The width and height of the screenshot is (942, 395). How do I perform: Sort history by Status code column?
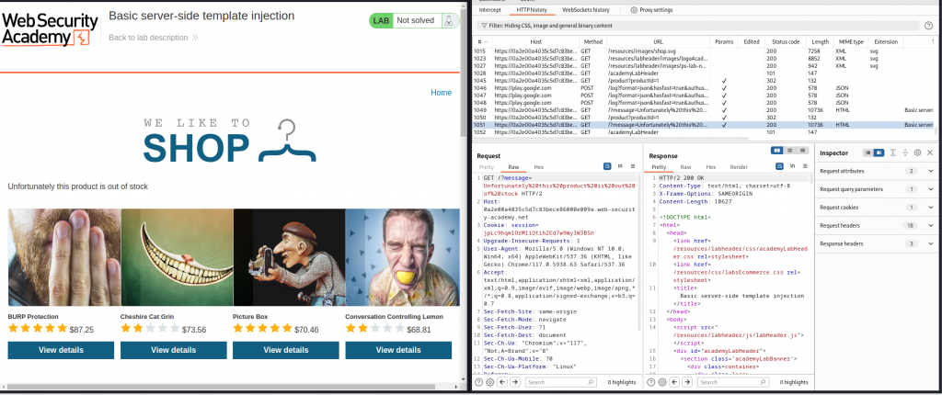pyautogui.click(x=785, y=41)
